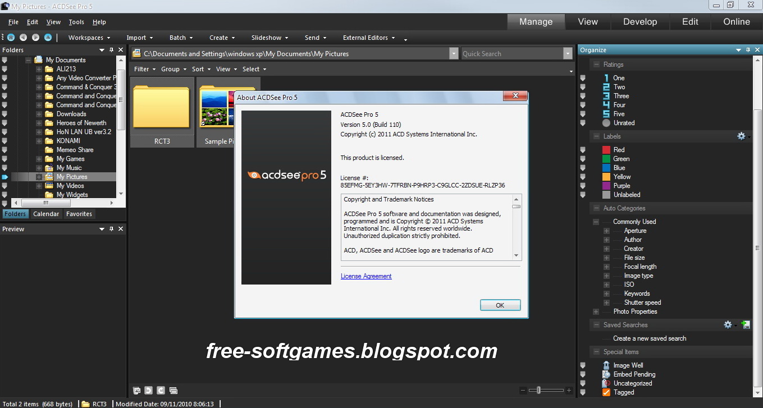This screenshot has height=408, width=763.
Task: Click the first bottom toolbar image icon
Action: coord(136,390)
